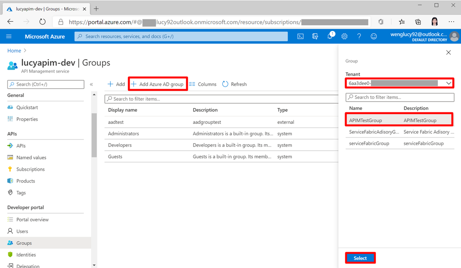Open Users in the sidebar
The image size is (461, 268).
pyautogui.click(x=22, y=231)
